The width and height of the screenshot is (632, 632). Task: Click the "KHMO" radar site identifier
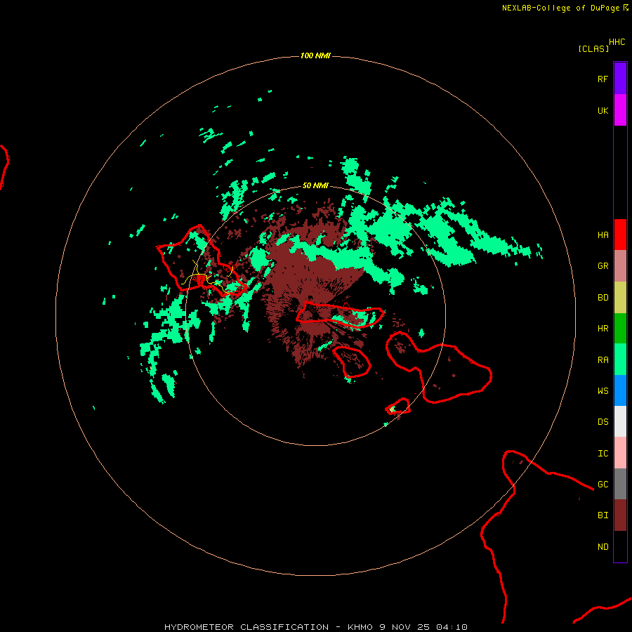point(360,627)
